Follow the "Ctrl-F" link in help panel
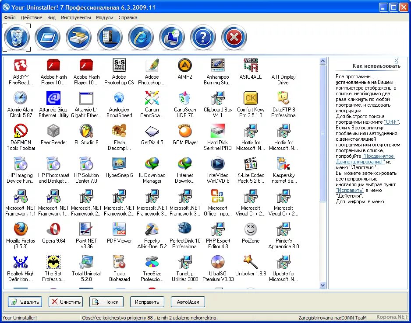411x323 pixels. (392, 122)
